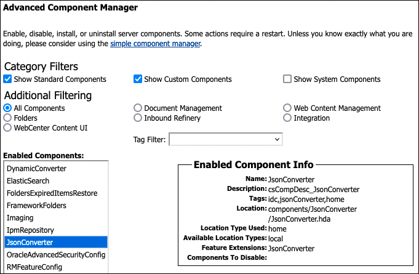Uncheck Show Custom Components

pos(138,79)
